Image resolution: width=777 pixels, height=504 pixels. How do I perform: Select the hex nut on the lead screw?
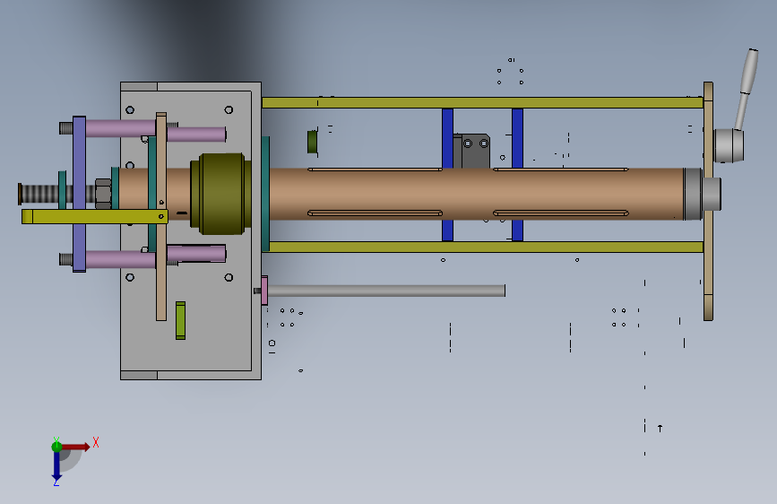[103, 194]
